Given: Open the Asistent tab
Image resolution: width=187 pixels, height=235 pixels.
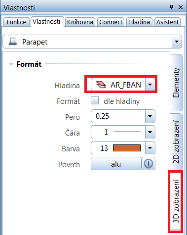Looking at the screenshot, I should (167, 22).
